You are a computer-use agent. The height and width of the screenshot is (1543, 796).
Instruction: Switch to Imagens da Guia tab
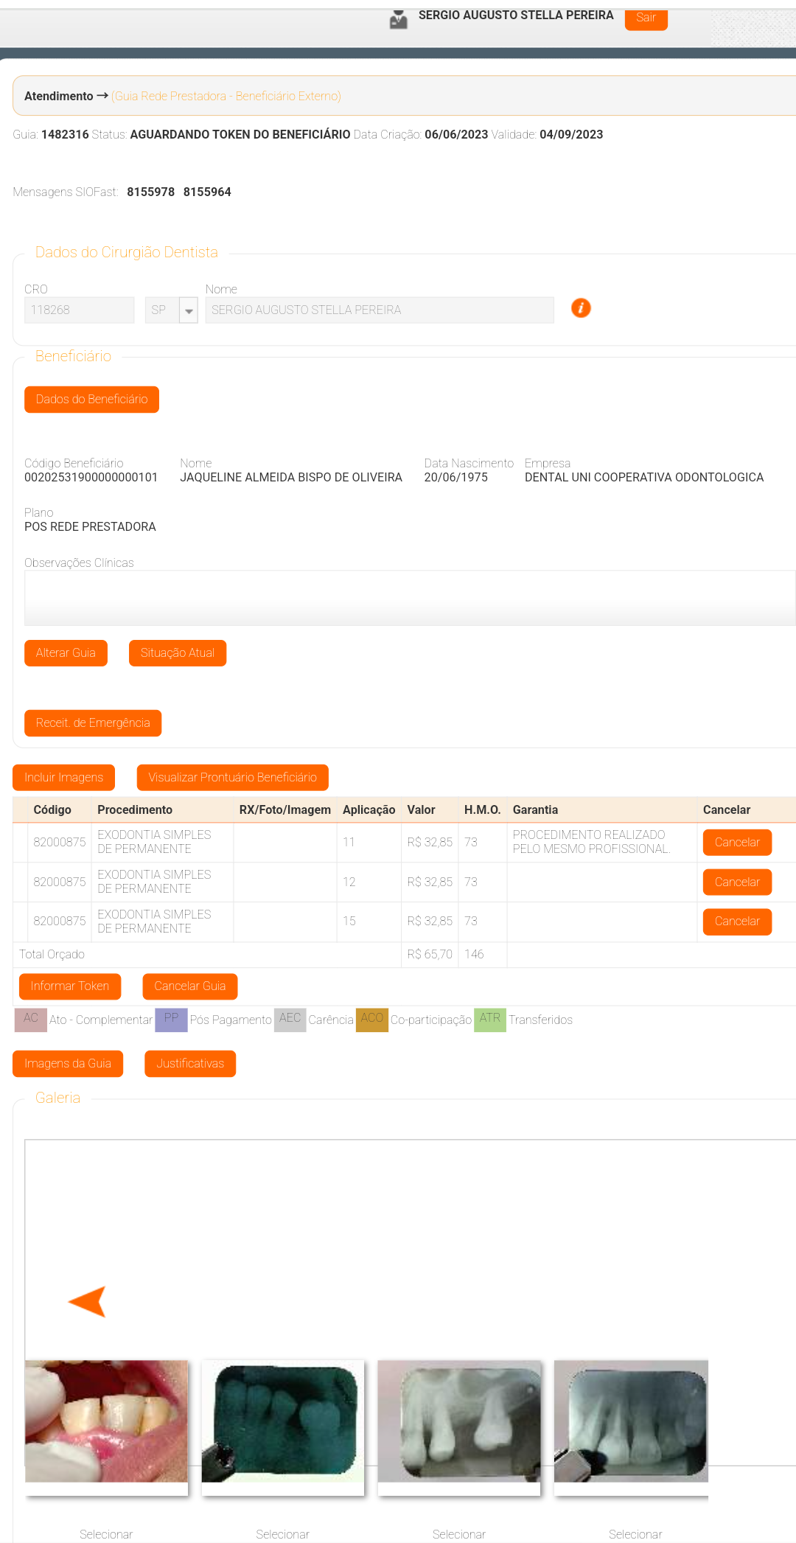68,1064
